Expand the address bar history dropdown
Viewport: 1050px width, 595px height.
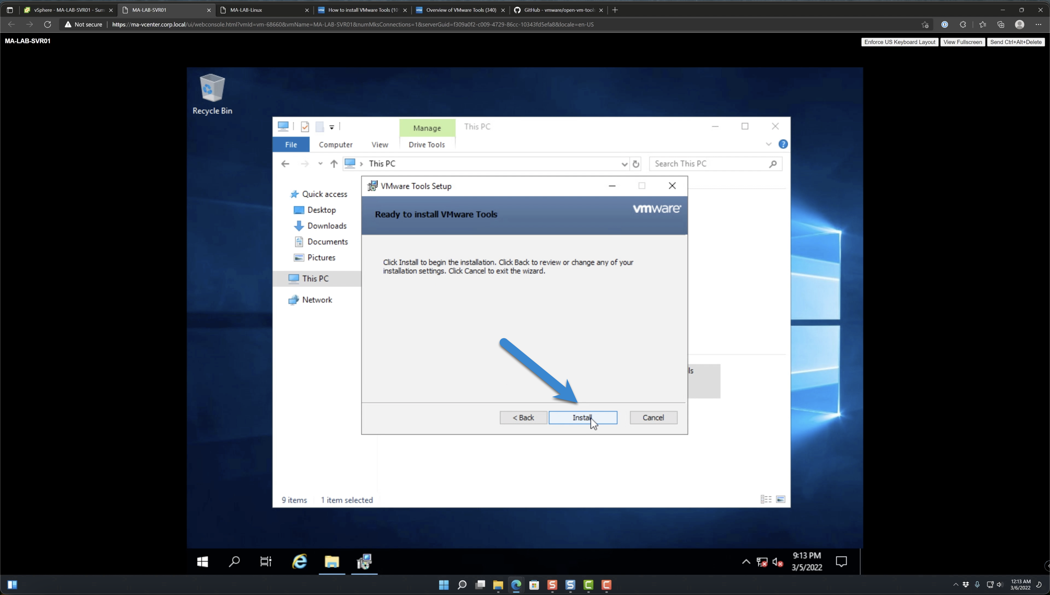click(x=624, y=164)
